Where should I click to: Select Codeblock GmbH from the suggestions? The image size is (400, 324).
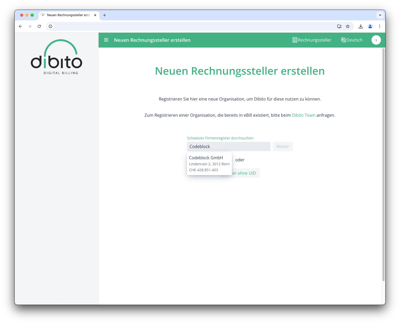point(209,164)
